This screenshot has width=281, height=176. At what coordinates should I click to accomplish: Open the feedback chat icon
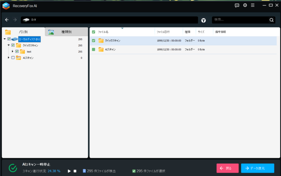click(x=237, y=5)
